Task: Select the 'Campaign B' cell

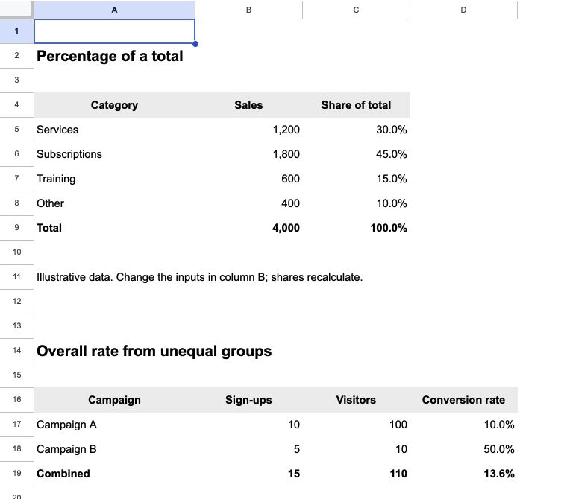Action: [x=115, y=449]
